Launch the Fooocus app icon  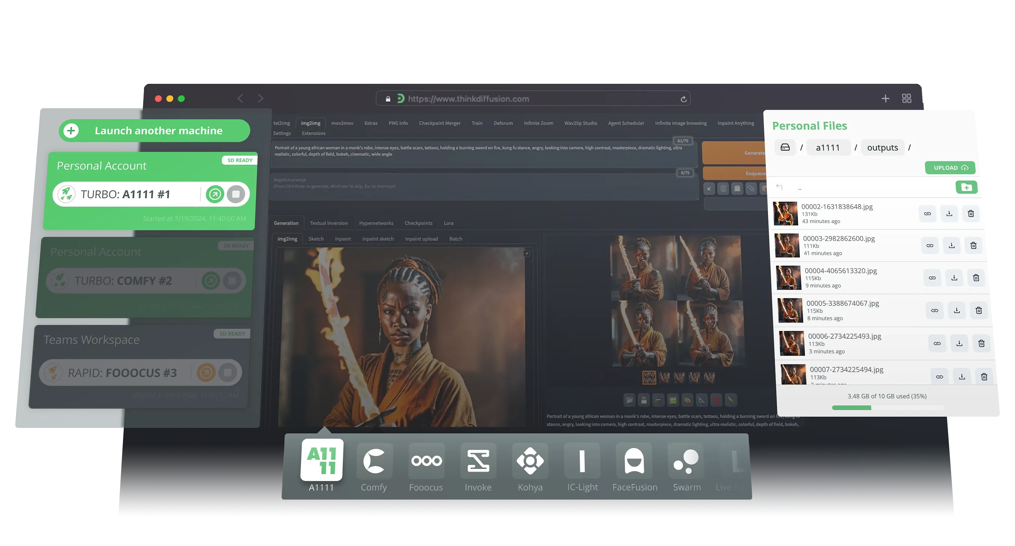pos(426,461)
